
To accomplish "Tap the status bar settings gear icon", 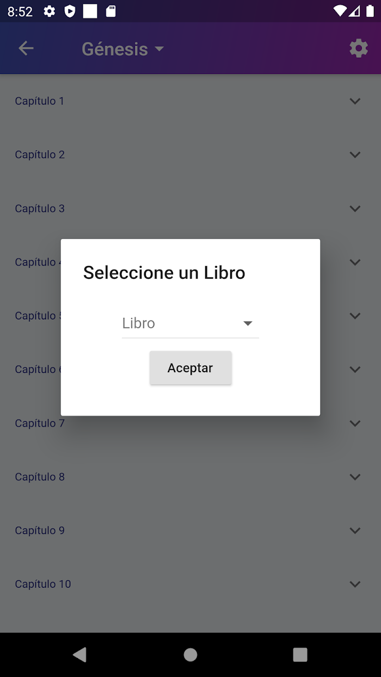I will [50, 11].
